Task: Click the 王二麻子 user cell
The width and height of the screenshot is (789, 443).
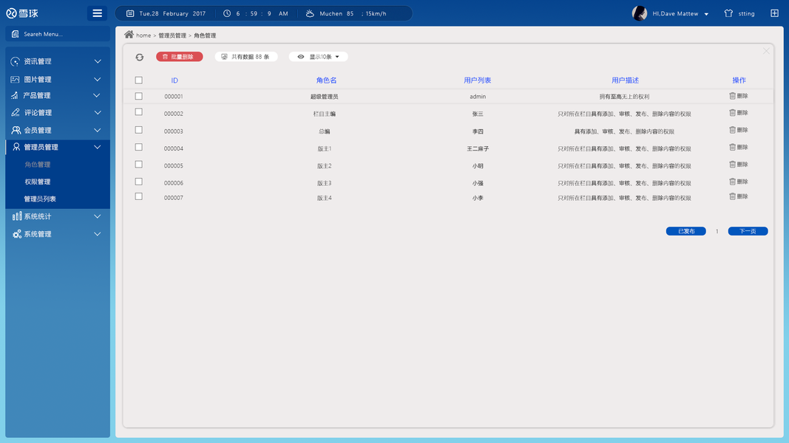Action: (478, 148)
